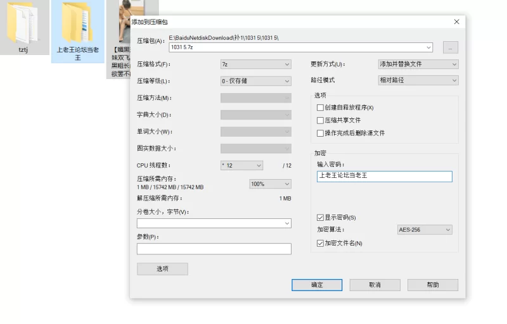Click the 解压缩所需内存 '1 MB' value
The width and height of the screenshot is (507, 324).
tap(285, 199)
